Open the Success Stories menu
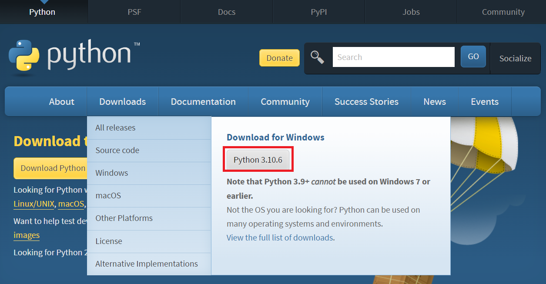This screenshot has height=284, width=546. click(x=366, y=101)
